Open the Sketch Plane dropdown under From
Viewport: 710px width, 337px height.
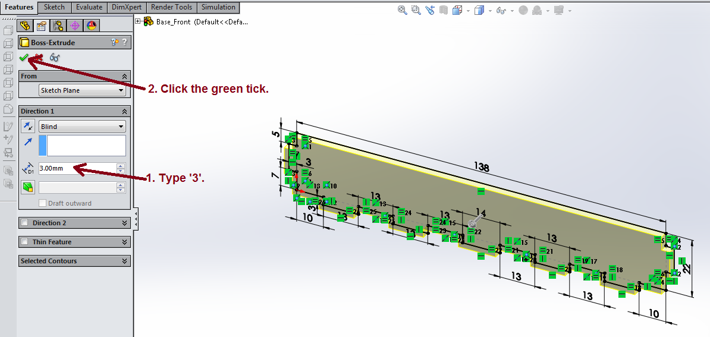(x=82, y=90)
